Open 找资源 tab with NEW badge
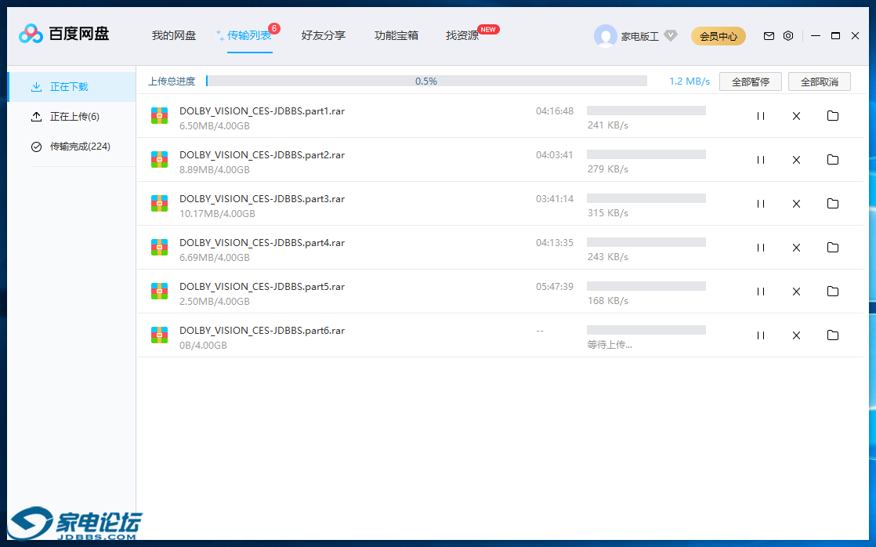 [462, 35]
